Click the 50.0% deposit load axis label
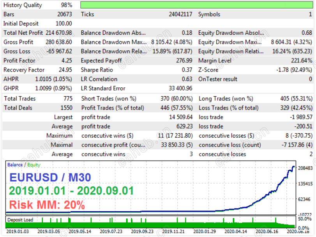This screenshot has width=316, height=237. click(305, 219)
